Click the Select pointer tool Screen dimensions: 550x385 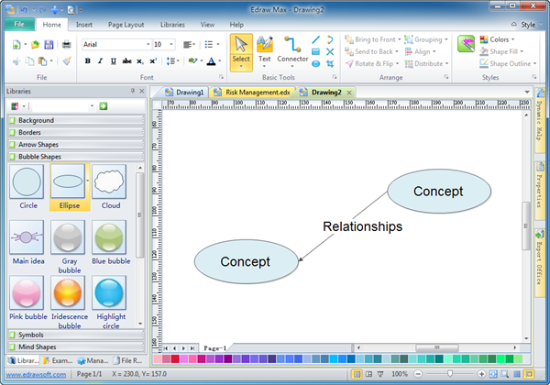(x=241, y=50)
